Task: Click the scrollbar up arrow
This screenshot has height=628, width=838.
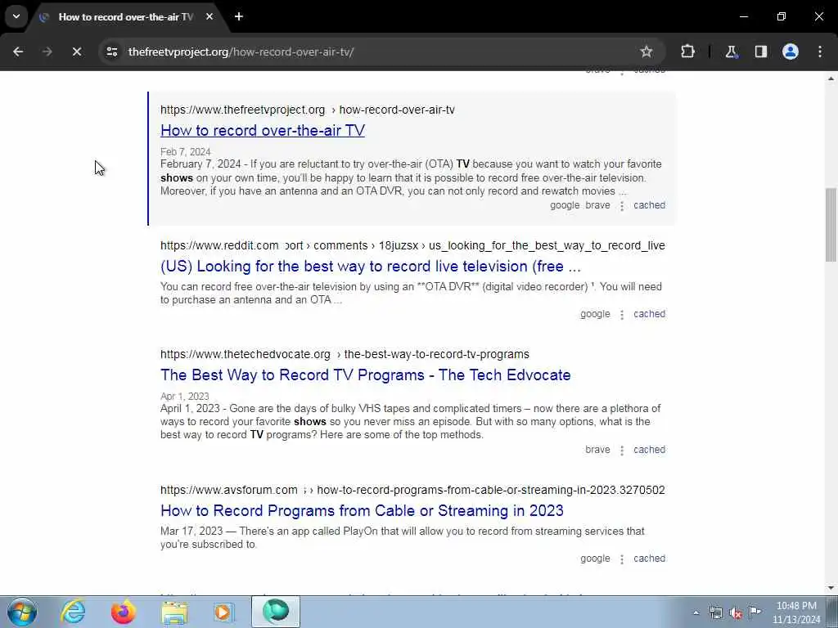Action: click(831, 78)
